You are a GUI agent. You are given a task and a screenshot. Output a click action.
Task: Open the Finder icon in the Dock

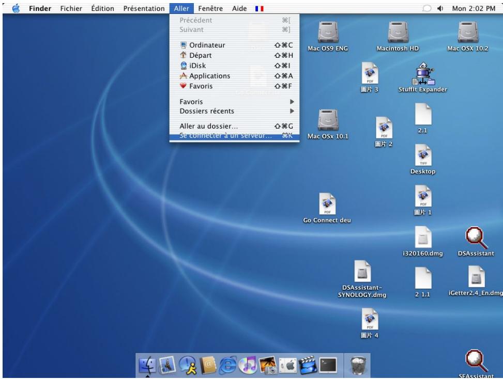click(147, 365)
